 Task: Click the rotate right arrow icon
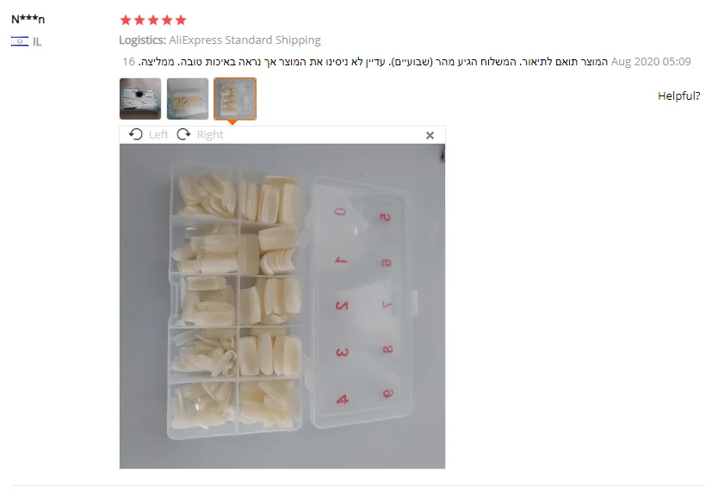pyautogui.click(x=183, y=134)
